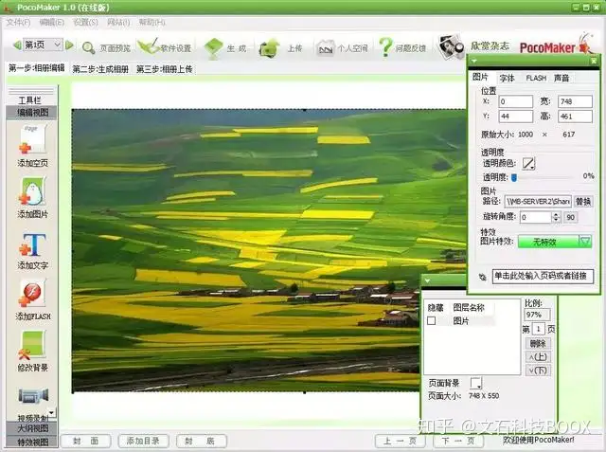Toggle the 隐藏 checkbox for 图片 layer

(x=432, y=320)
